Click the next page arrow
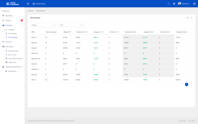This screenshot has height=124, width=198. point(191,84)
